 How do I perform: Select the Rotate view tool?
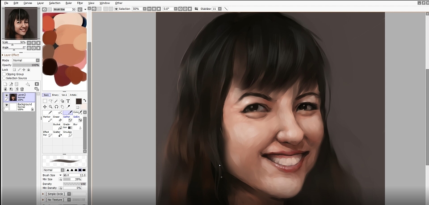tap(56, 107)
